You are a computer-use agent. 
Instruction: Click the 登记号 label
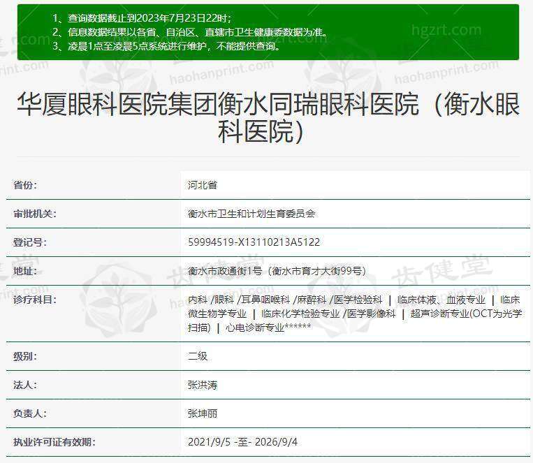[29, 242]
